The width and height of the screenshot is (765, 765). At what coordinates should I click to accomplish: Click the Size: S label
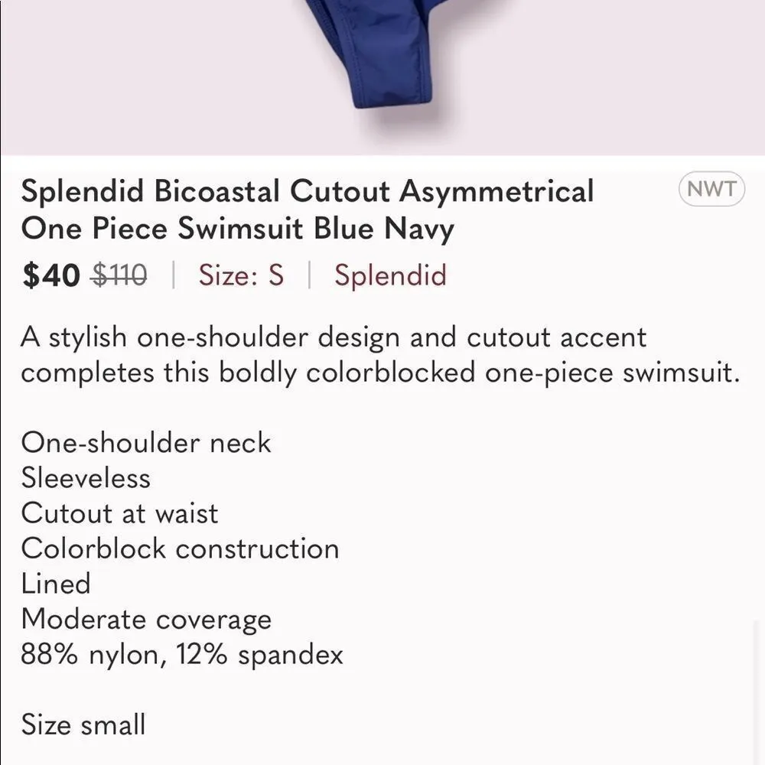tap(239, 275)
